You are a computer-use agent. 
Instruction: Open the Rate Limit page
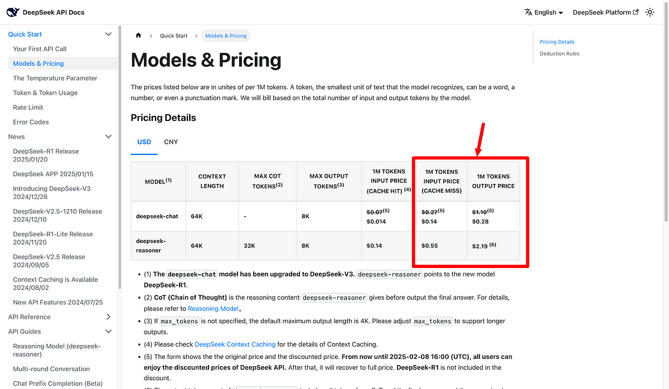[x=28, y=107]
